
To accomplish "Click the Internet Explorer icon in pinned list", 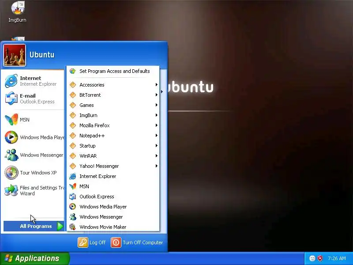I will (x=11, y=81).
